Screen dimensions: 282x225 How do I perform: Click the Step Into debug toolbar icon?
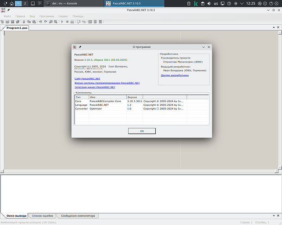click(x=84, y=22)
